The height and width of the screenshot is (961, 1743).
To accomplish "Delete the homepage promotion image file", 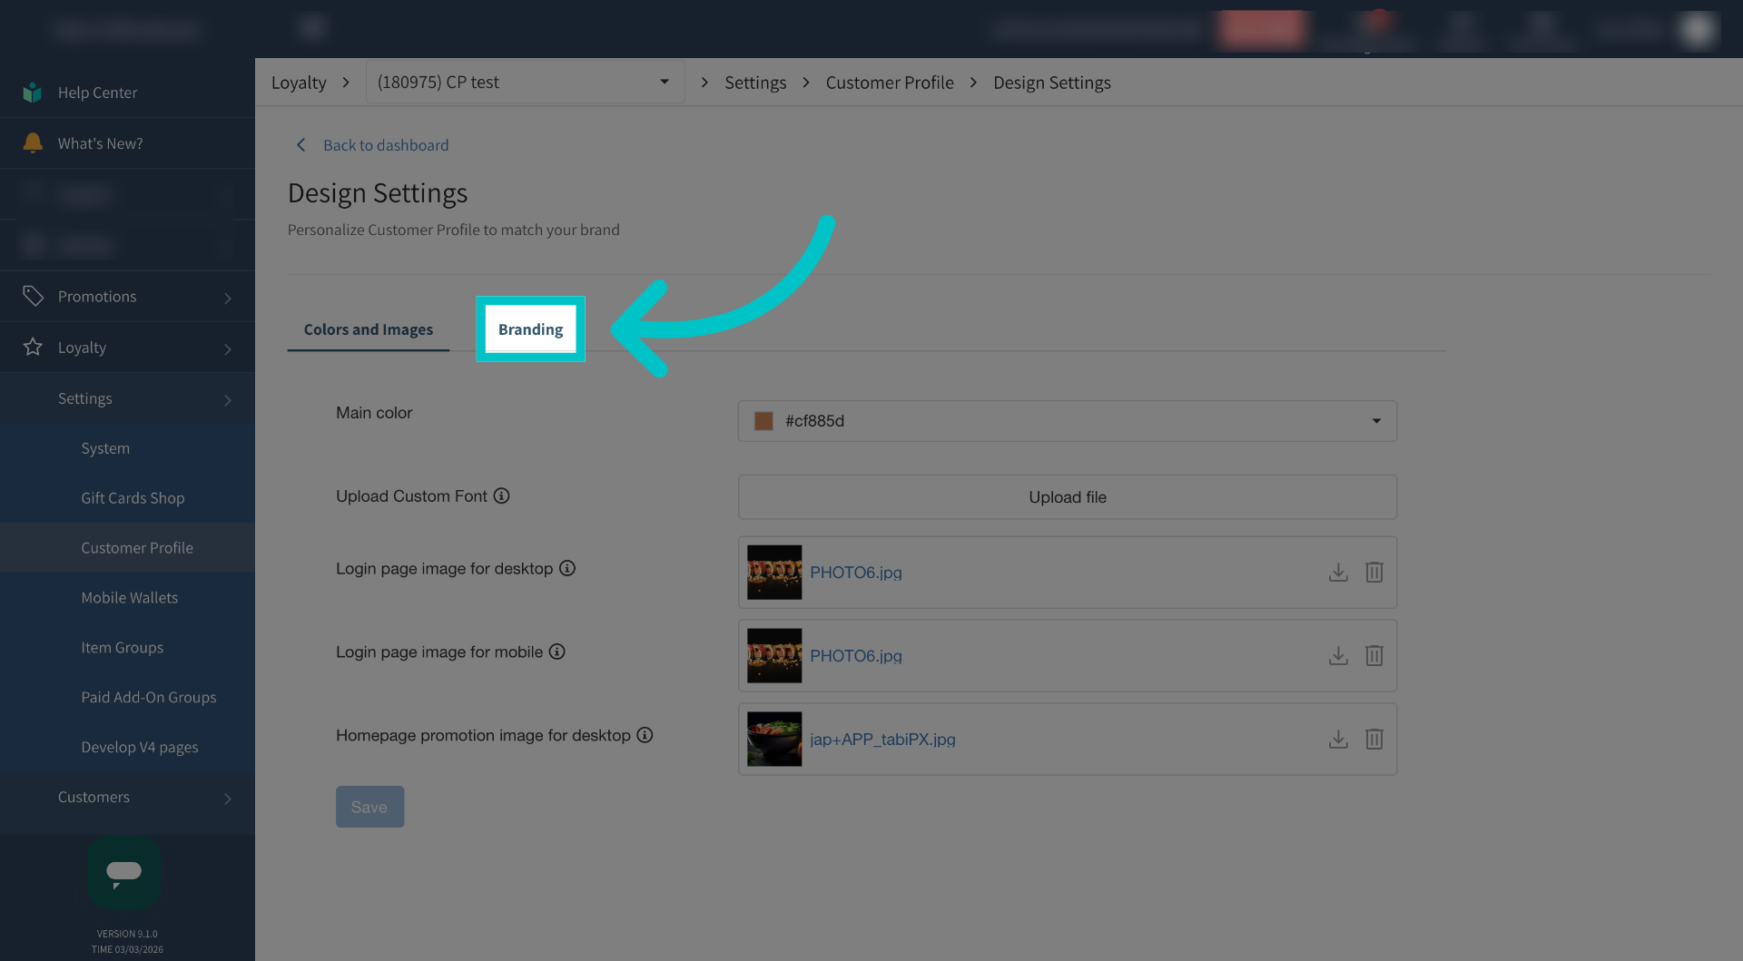I will click(x=1374, y=740).
